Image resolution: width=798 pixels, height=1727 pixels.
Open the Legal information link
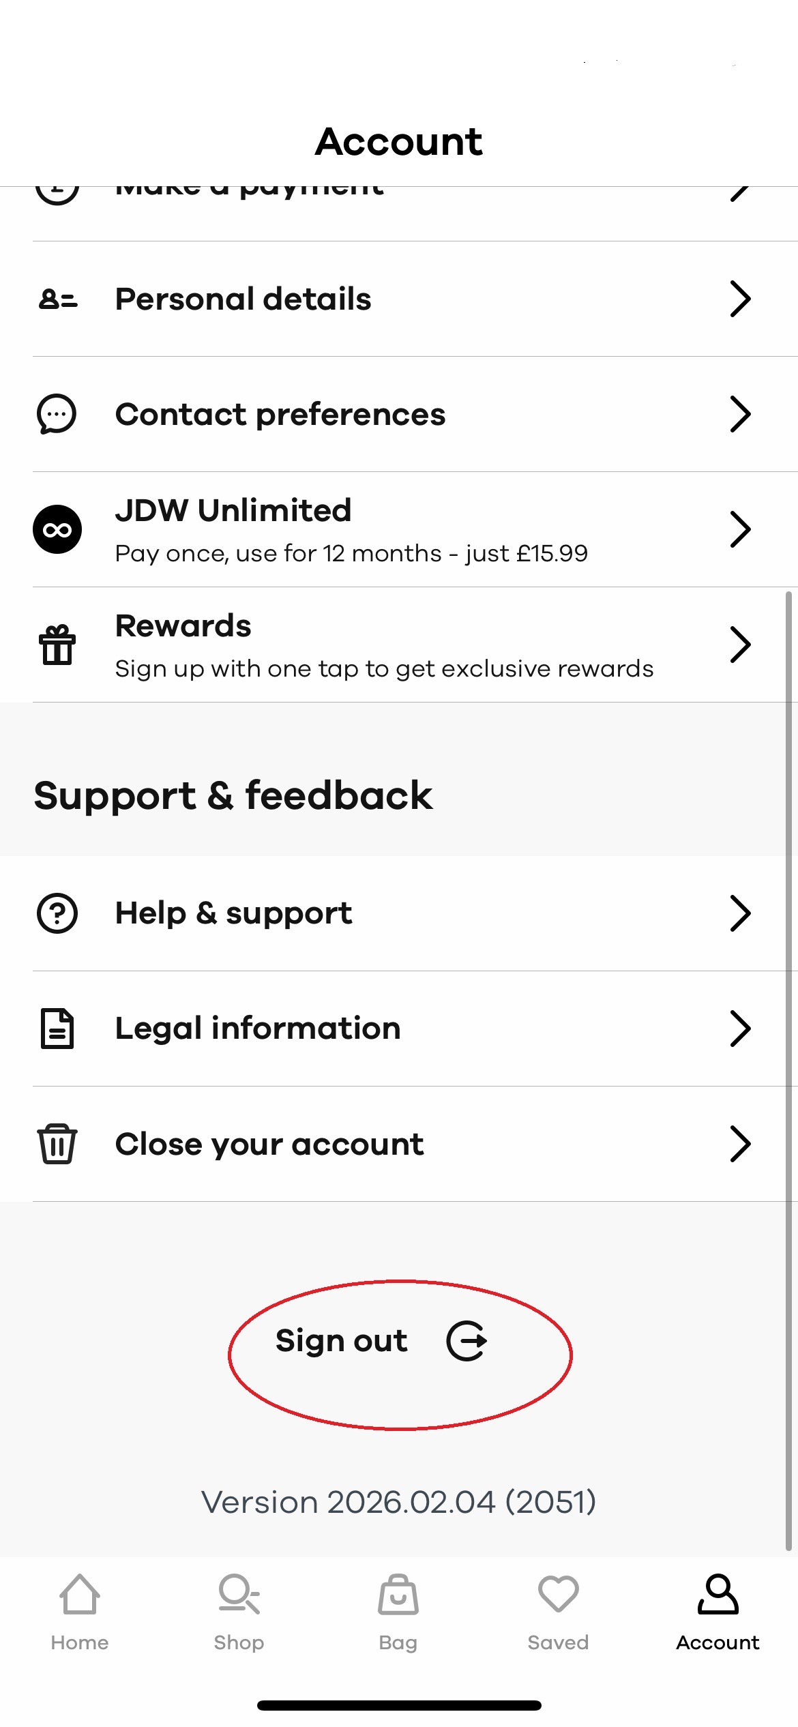258,1029
